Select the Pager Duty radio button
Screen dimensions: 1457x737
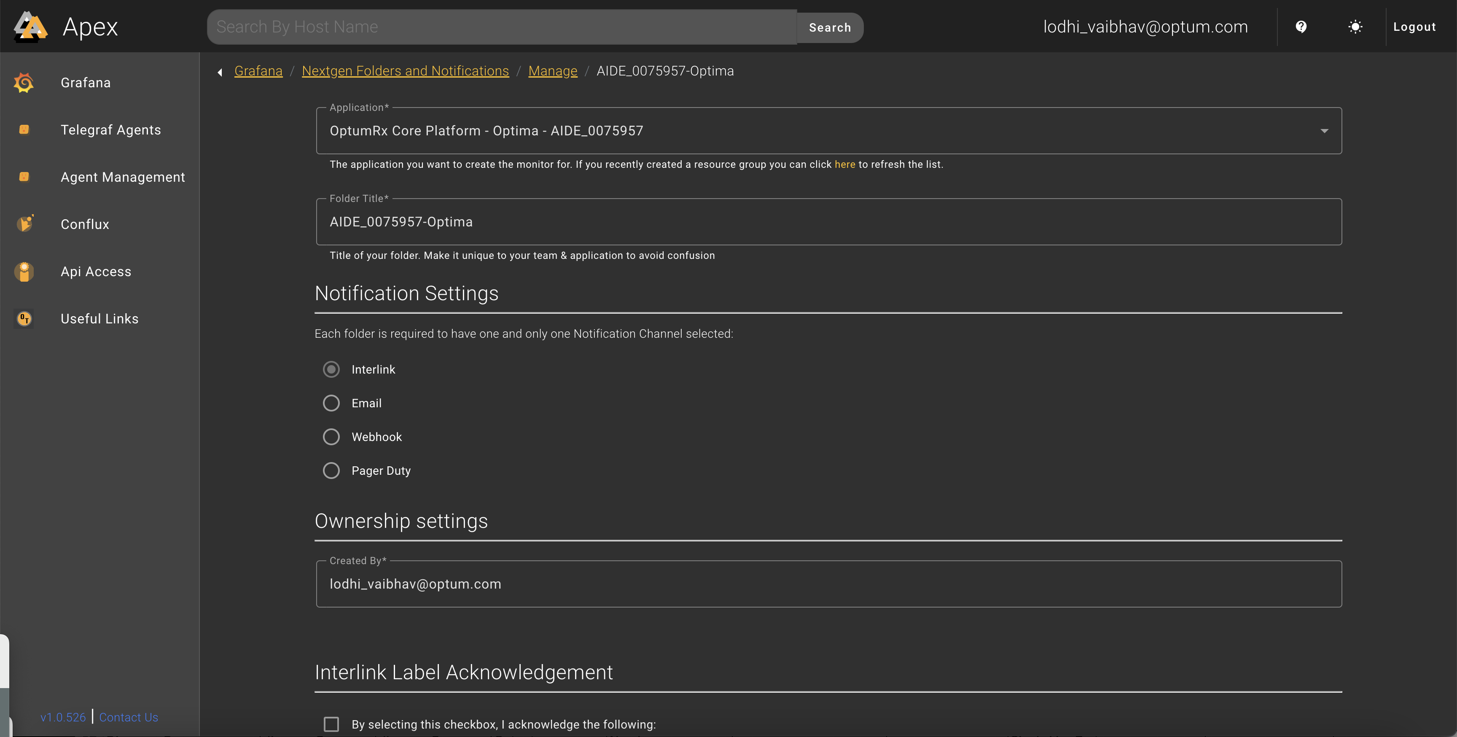pyautogui.click(x=331, y=471)
